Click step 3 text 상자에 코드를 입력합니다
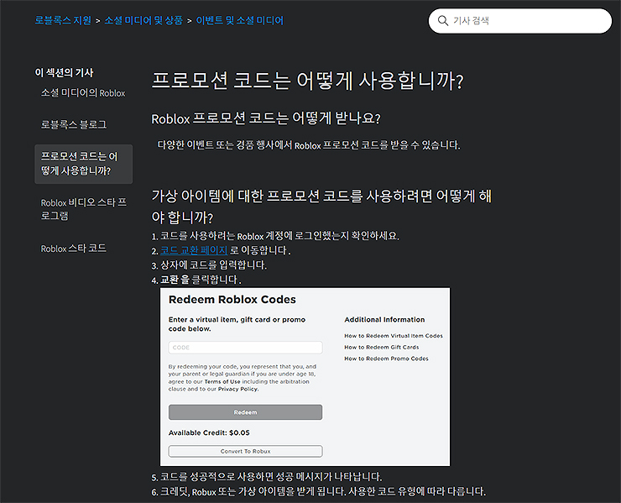 213,265
